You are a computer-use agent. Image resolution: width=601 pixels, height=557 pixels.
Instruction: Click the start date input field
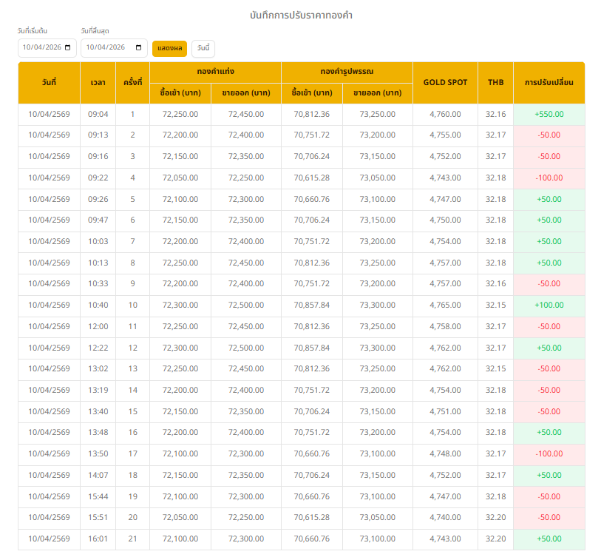[43, 47]
